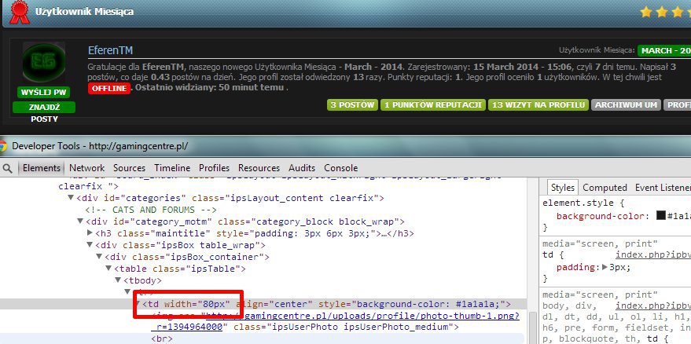This screenshot has height=344, width=691.
Task: Collapse the div id="categories" node
Action: pyautogui.click(x=70, y=199)
